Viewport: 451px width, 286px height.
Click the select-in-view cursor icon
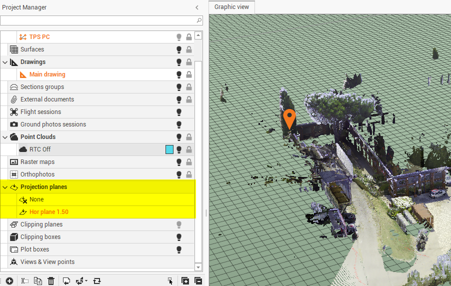(x=170, y=281)
